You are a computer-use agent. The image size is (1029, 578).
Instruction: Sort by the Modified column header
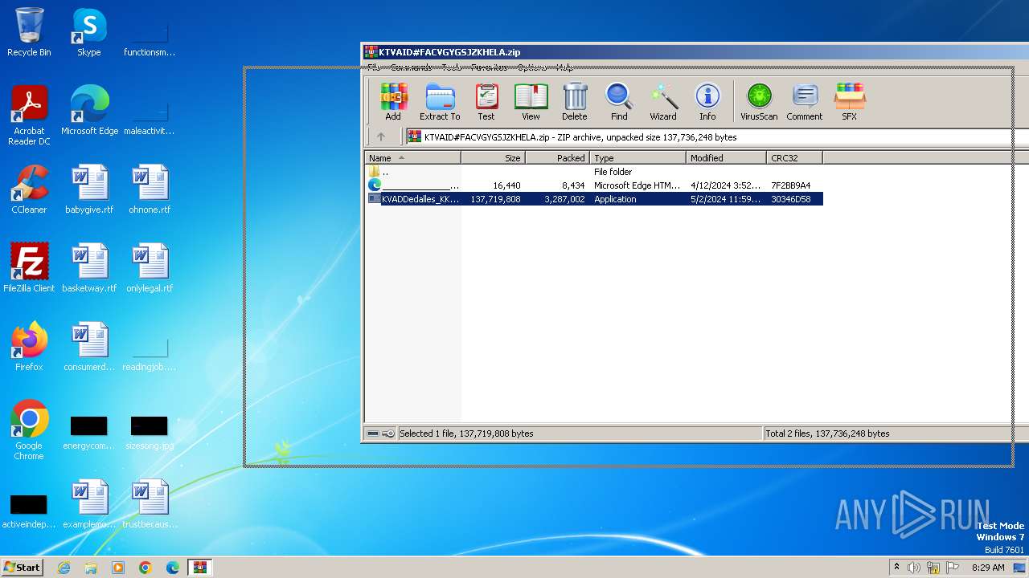[x=727, y=158]
